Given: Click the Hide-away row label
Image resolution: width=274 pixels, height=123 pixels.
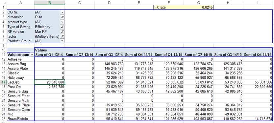Looking at the screenshot, I should pyautogui.click(x=21, y=77).
